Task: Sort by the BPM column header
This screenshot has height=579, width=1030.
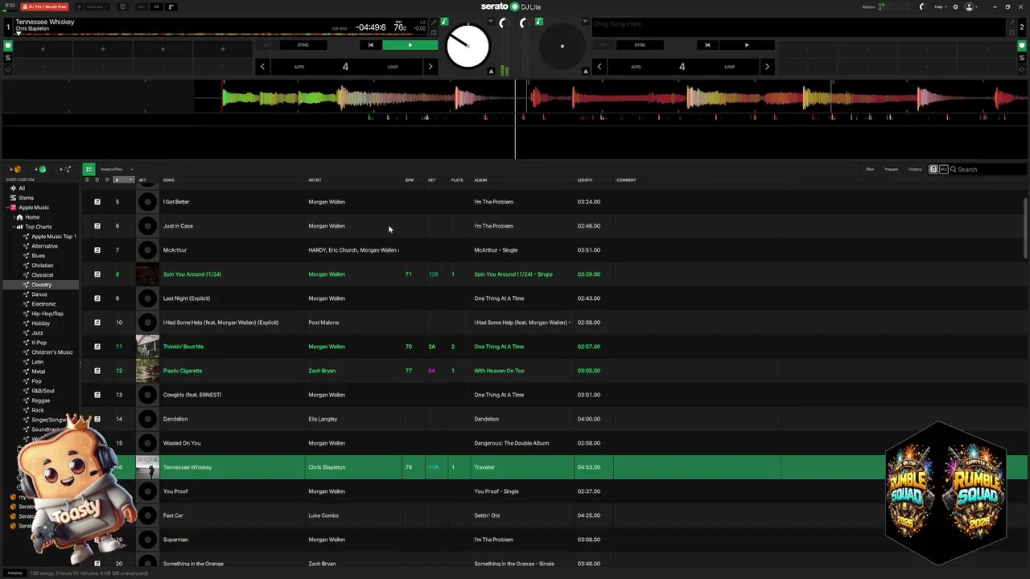Action: coord(410,180)
